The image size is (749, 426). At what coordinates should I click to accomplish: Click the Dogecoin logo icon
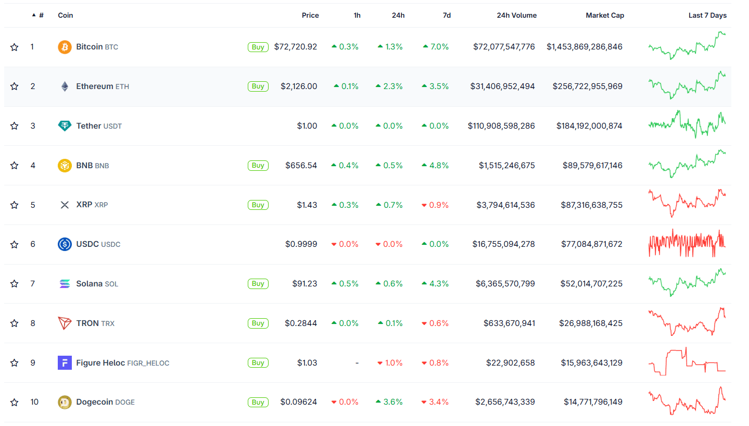(x=64, y=402)
